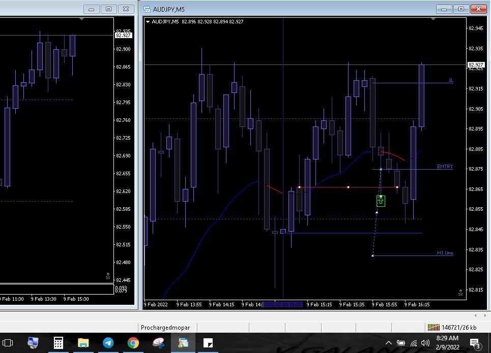Expand the AUDJPY,M5 chart header triangle
This screenshot has height=353, width=491.
point(148,21)
